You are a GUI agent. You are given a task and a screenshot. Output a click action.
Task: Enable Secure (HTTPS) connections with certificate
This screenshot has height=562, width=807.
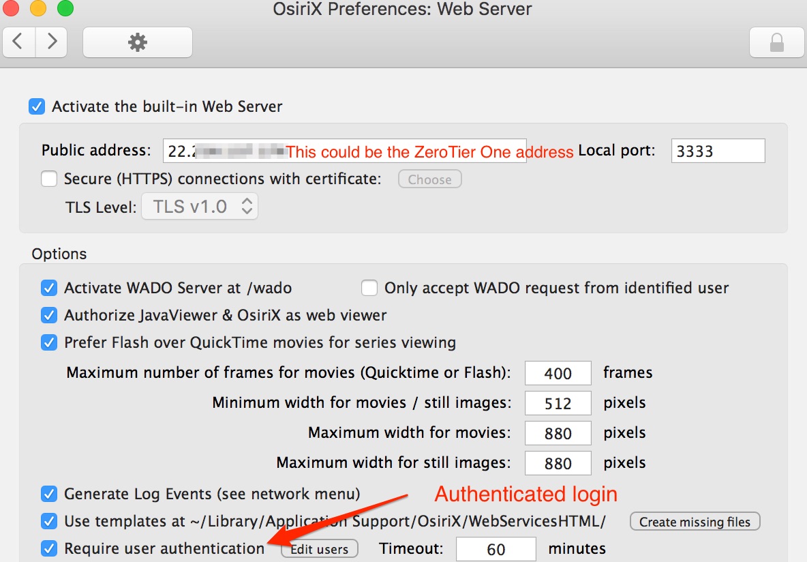click(x=49, y=179)
